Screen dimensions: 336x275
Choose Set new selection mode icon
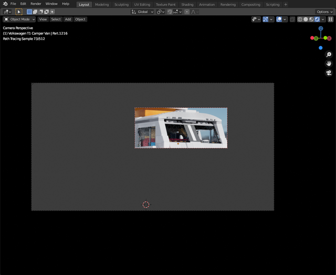click(x=29, y=12)
